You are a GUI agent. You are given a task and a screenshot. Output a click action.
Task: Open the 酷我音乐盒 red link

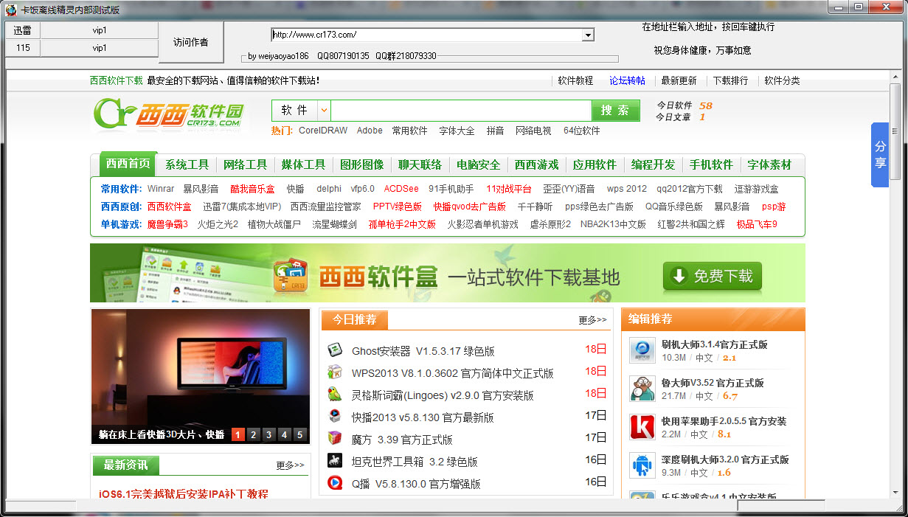click(x=252, y=189)
